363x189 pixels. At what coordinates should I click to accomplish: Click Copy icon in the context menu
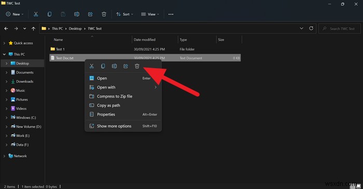pos(103,66)
